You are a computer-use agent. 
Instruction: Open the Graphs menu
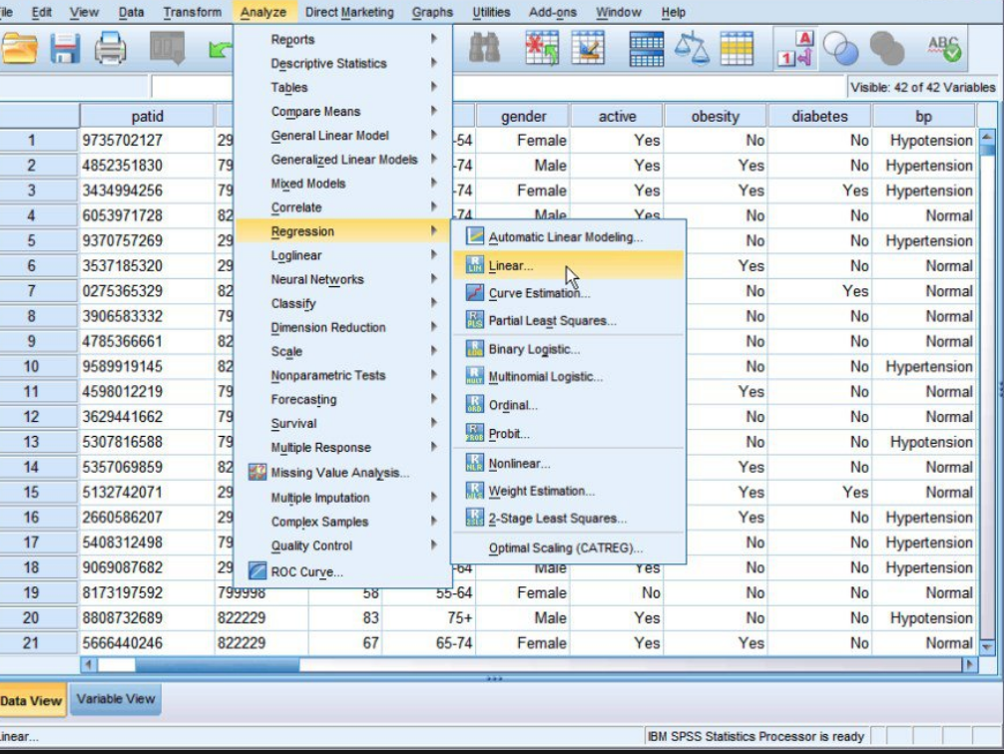point(432,12)
